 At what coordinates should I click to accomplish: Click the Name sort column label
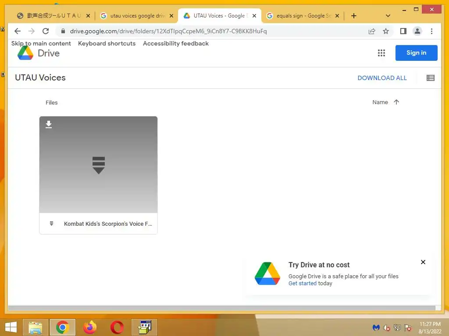(380, 102)
